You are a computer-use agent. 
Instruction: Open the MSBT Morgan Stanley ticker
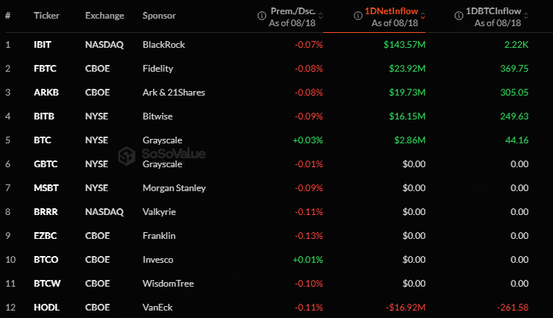(x=46, y=188)
